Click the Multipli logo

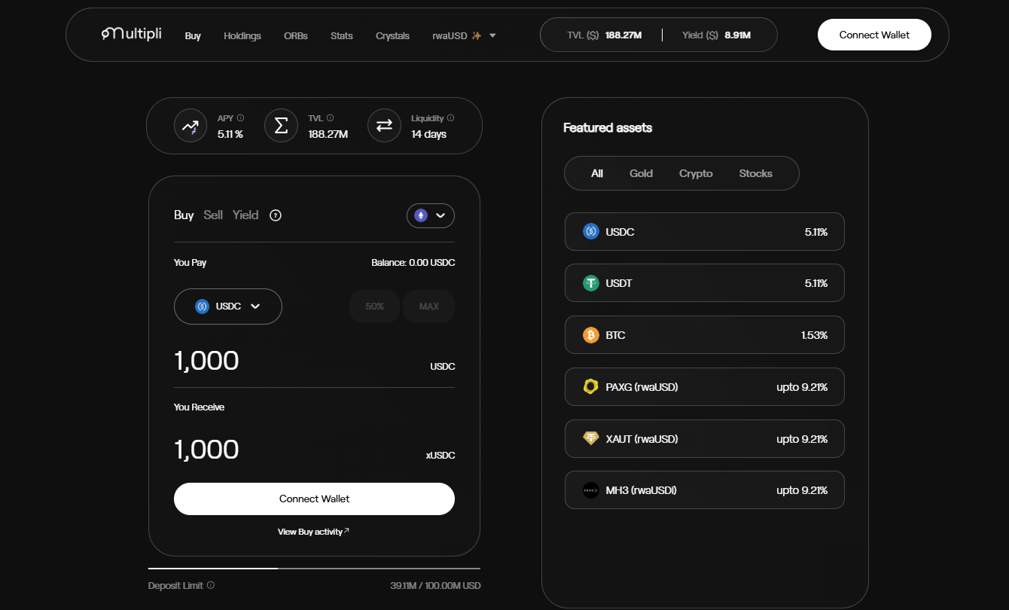click(132, 35)
